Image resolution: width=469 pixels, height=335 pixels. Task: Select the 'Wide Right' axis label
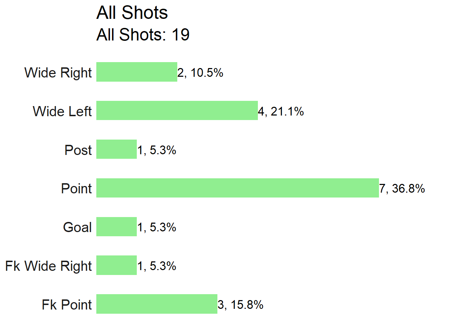pos(58,73)
